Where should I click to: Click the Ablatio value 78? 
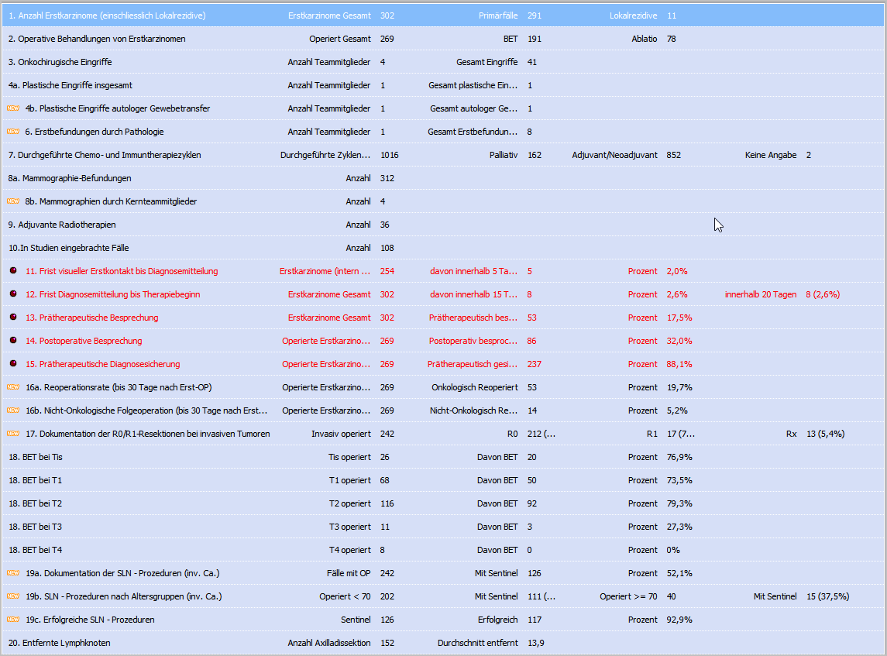pyautogui.click(x=672, y=39)
